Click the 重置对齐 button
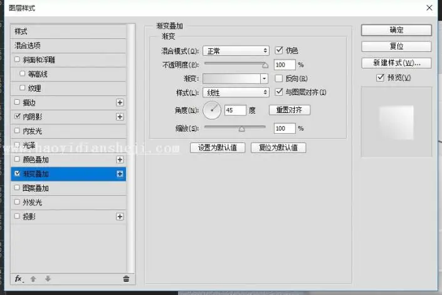 click(x=290, y=110)
